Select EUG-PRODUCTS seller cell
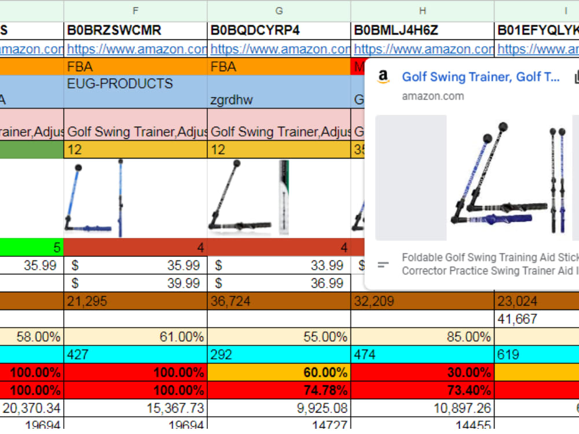This screenshot has width=579, height=434. (135, 91)
